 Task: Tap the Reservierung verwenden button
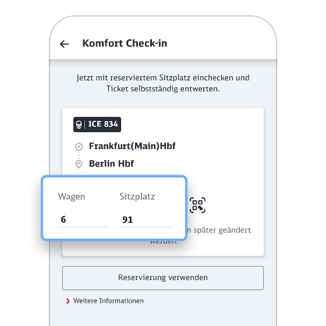click(x=163, y=278)
